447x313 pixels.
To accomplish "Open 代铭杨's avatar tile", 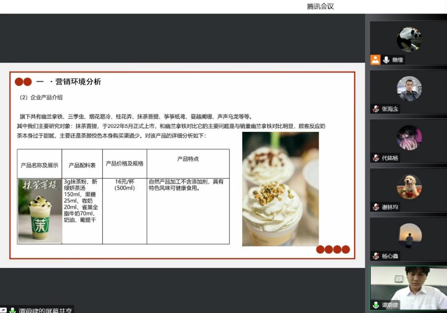I will pyautogui.click(x=409, y=138).
